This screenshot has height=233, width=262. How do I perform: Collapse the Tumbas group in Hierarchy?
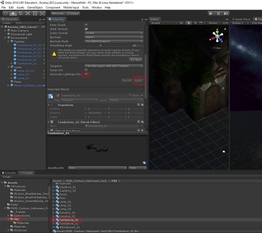coord(8,41)
